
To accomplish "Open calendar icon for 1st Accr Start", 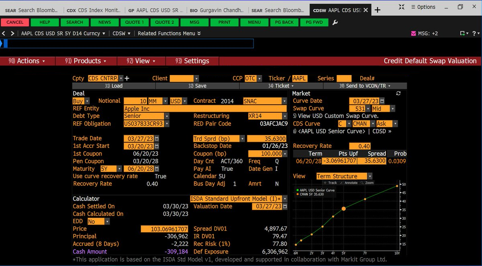I will pyautogui.click(x=157, y=146).
